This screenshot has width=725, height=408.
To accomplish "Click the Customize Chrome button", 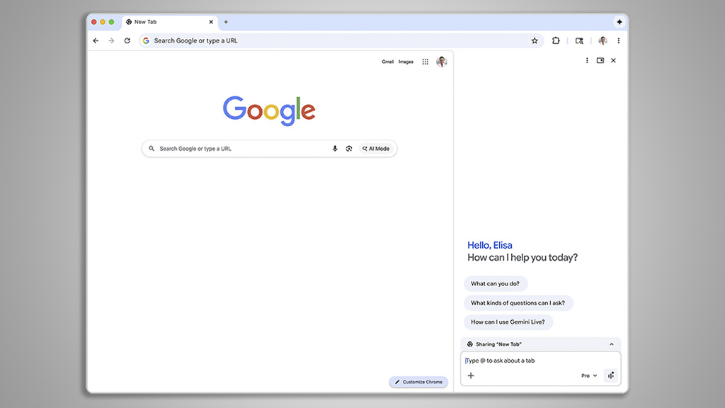I will click(x=418, y=382).
